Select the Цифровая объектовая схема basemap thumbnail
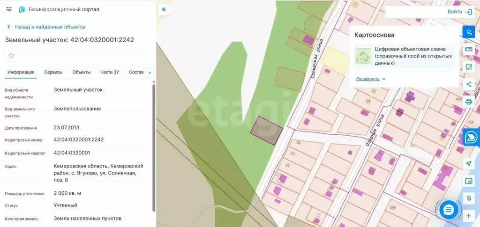The height and width of the screenshot is (227, 480). tap(363, 56)
